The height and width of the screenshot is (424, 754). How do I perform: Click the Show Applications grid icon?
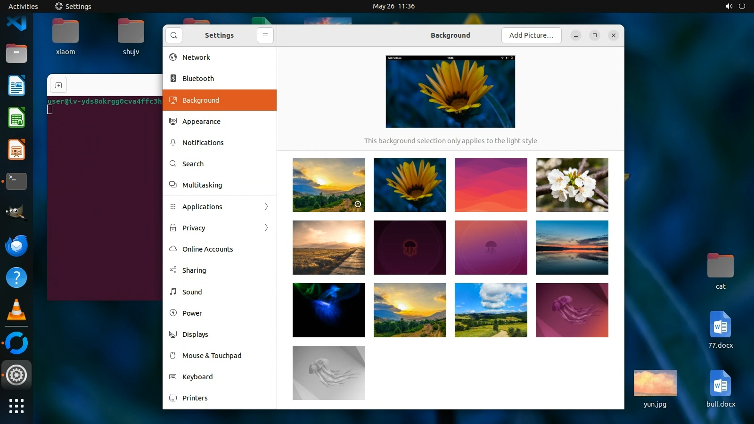16,406
